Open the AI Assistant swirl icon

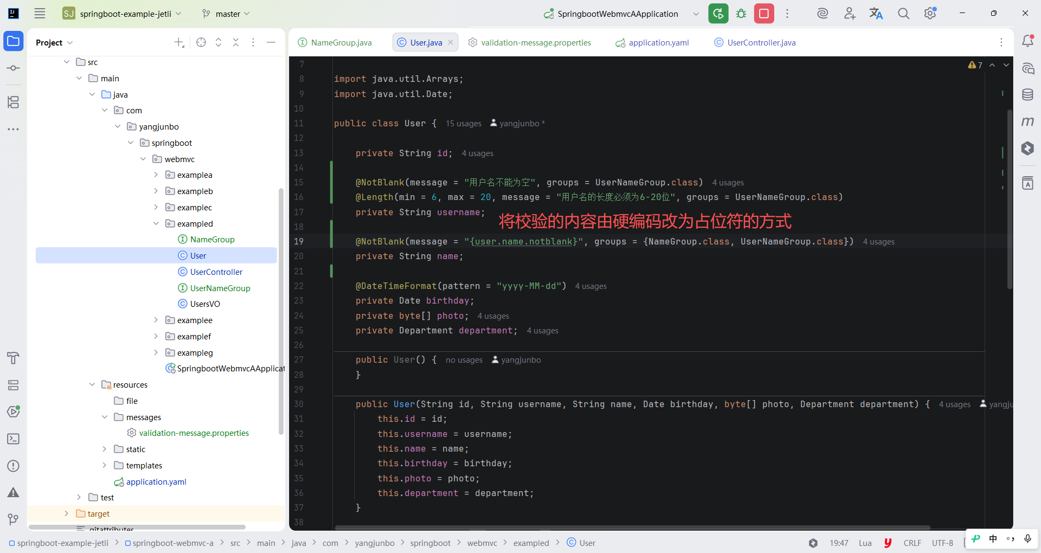pyautogui.click(x=822, y=14)
